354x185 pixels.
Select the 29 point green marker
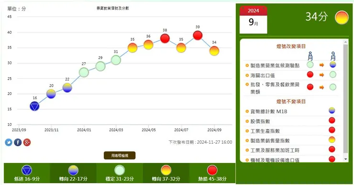tap(100, 66)
